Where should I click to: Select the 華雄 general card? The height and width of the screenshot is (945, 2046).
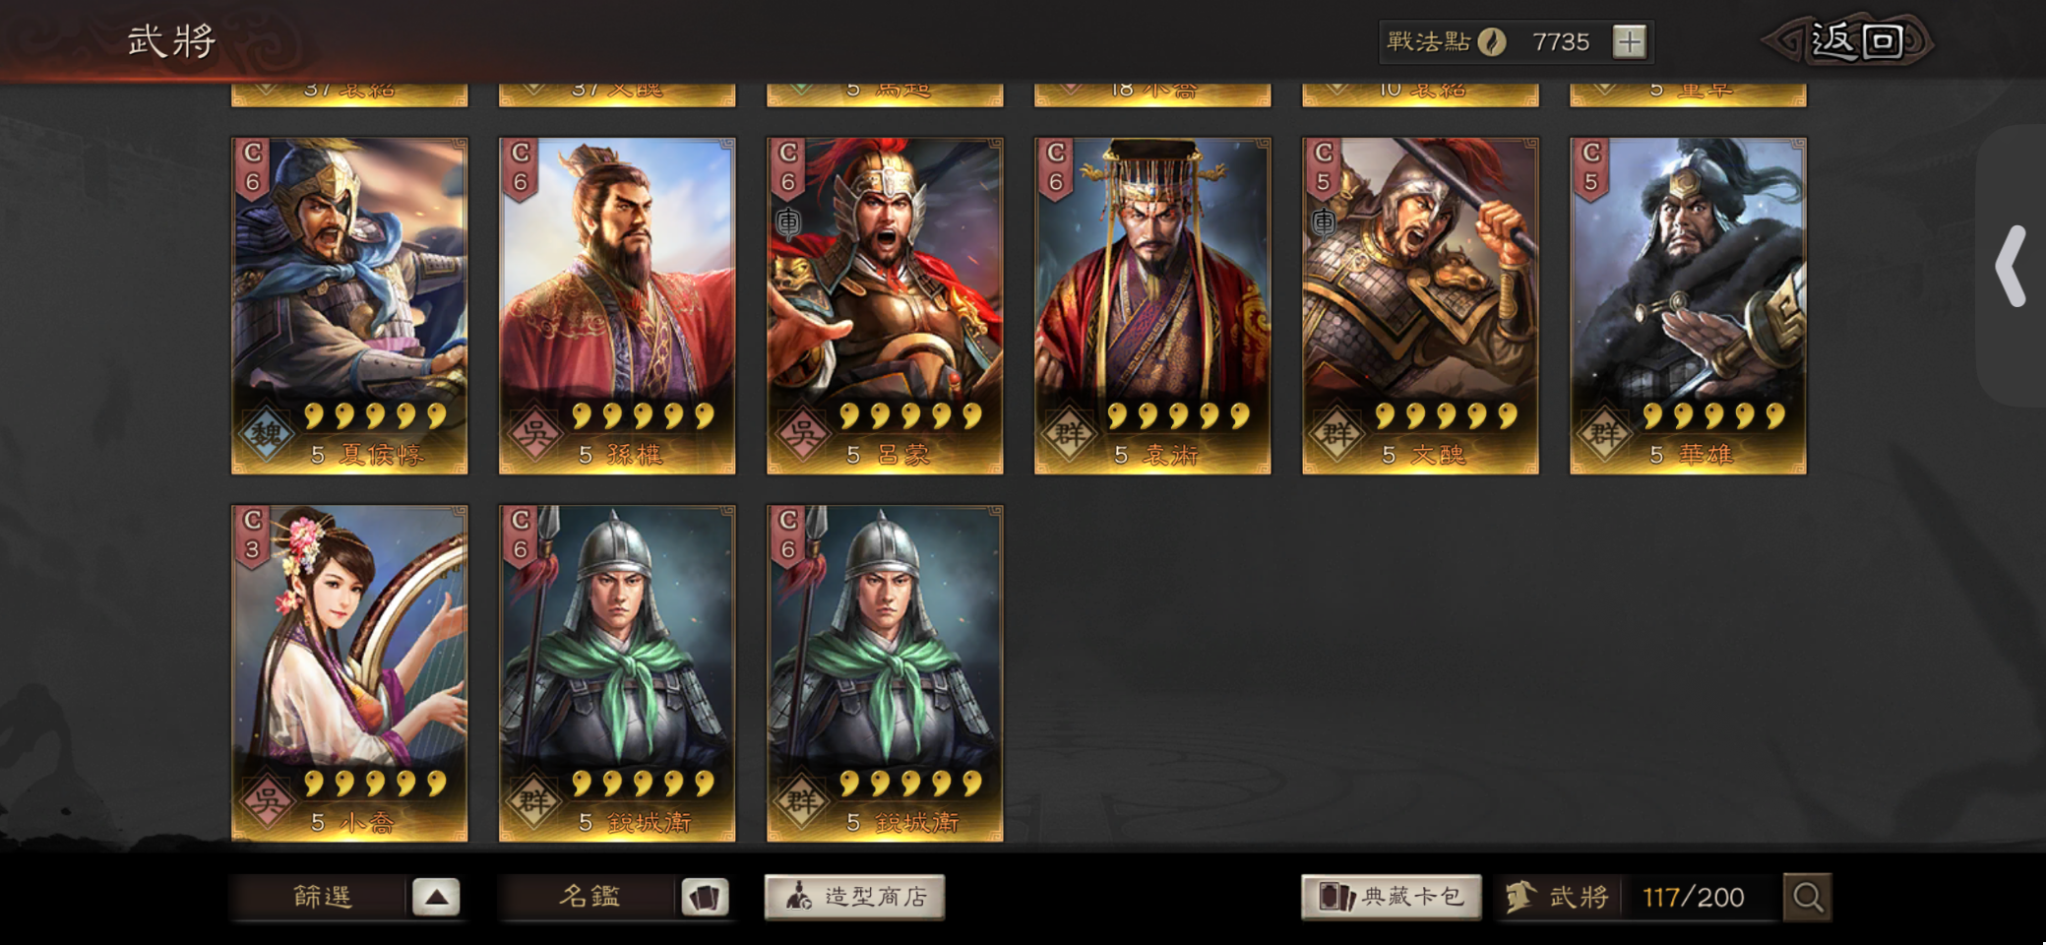pyautogui.click(x=1688, y=306)
